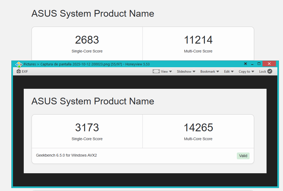283x191 pixels.
Task: Click the full screen icon in title bar
Action: click(x=246, y=64)
